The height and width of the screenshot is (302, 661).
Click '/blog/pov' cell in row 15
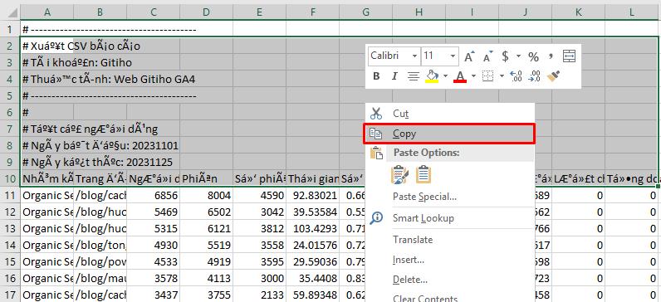(100, 261)
